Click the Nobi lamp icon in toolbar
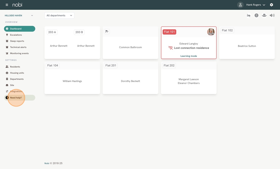Screen dimensions: 280x169 [264, 15]
